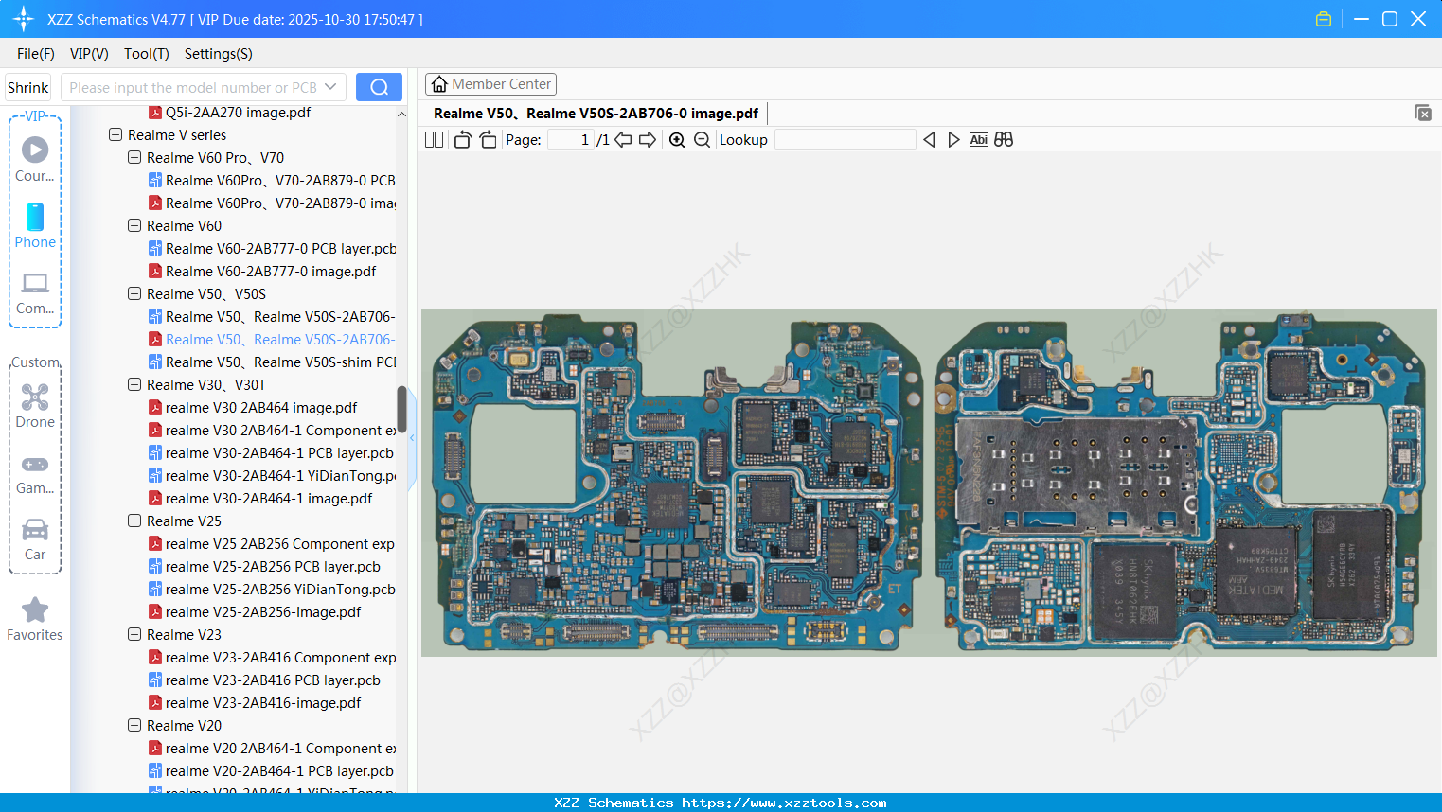
Task: Zoom in on the PDF image
Action: click(677, 140)
